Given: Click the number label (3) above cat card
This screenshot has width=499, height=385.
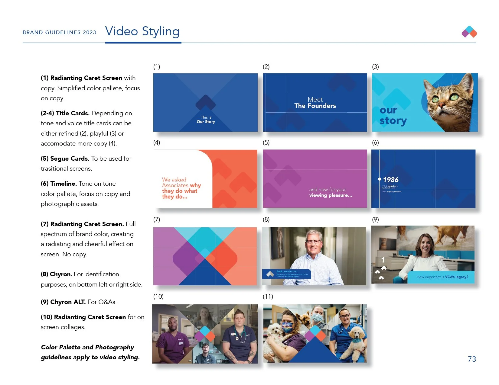Looking at the screenshot, I should tap(375, 67).
